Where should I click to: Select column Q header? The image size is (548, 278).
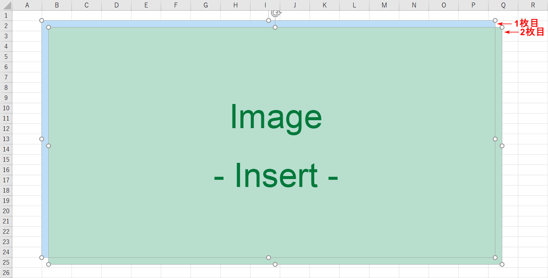pyautogui.click(x=503, y=5)
